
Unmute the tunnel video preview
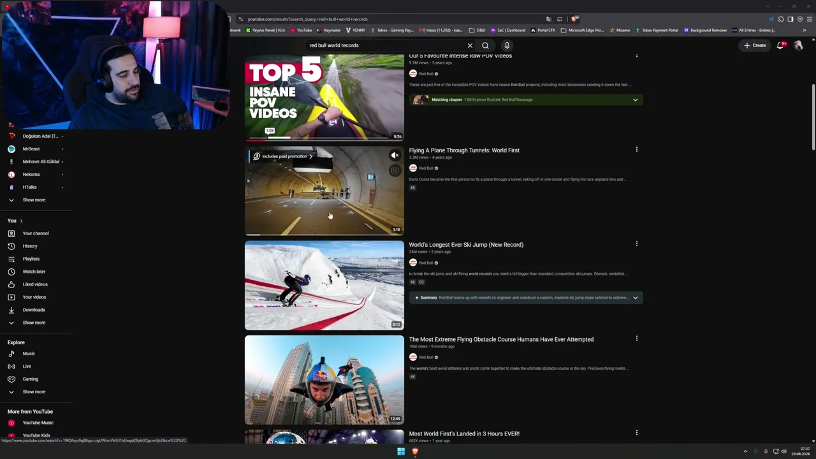point(395,156)
